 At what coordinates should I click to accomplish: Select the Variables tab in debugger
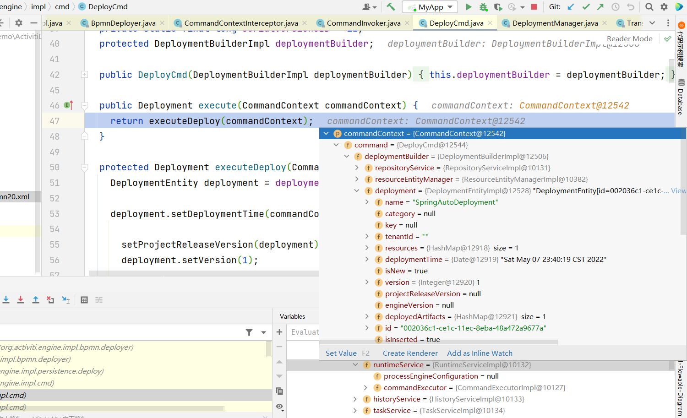point(292,316)
